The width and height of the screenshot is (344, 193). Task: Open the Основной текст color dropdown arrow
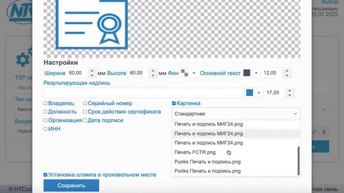256,73
